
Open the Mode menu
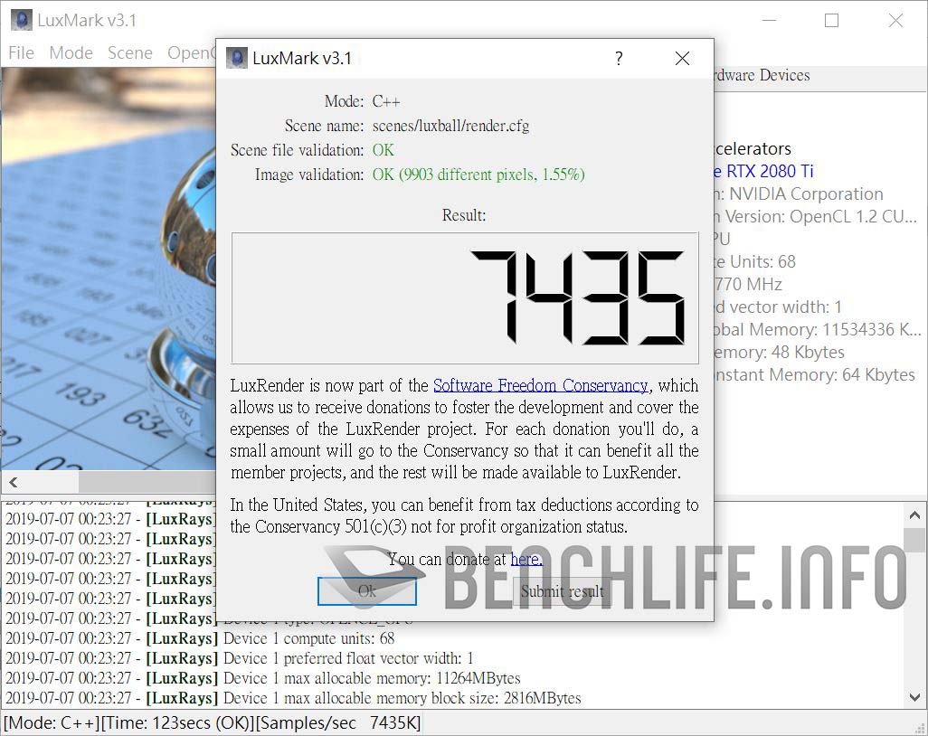coord(71,52)
